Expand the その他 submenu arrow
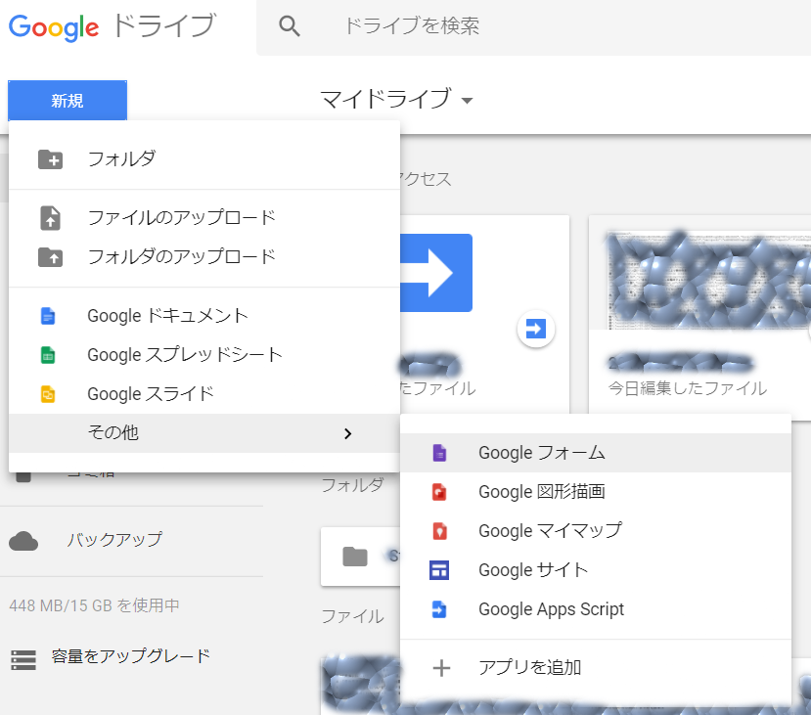 (x=347, y=433)
